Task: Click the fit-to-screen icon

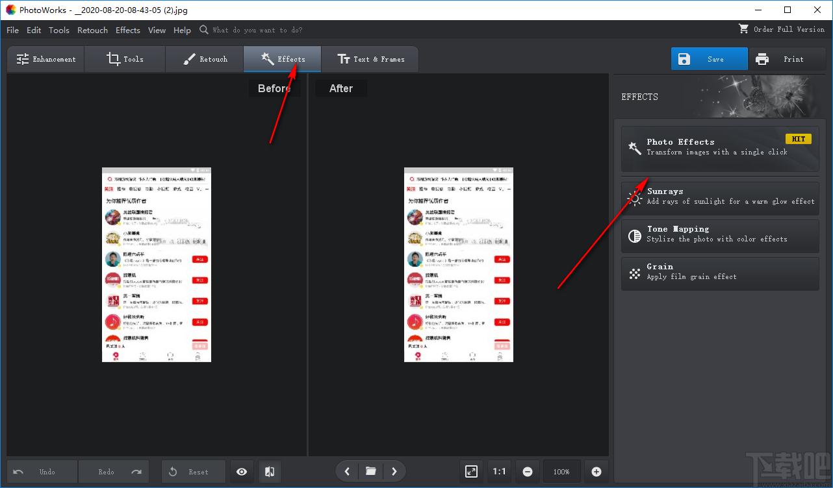Action: 472,472
